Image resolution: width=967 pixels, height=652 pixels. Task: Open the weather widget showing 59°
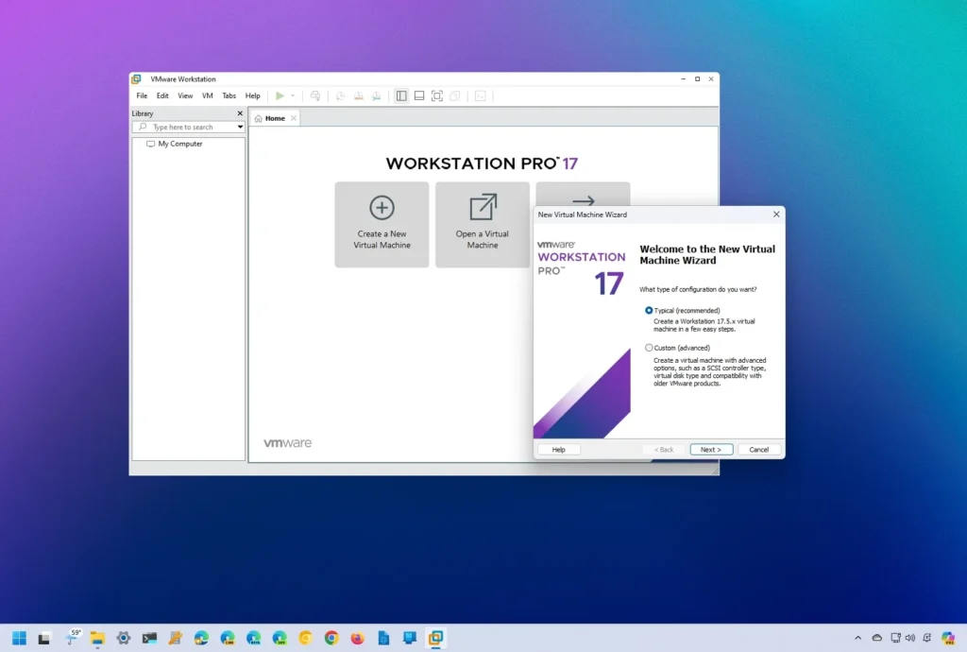[73, 637]
